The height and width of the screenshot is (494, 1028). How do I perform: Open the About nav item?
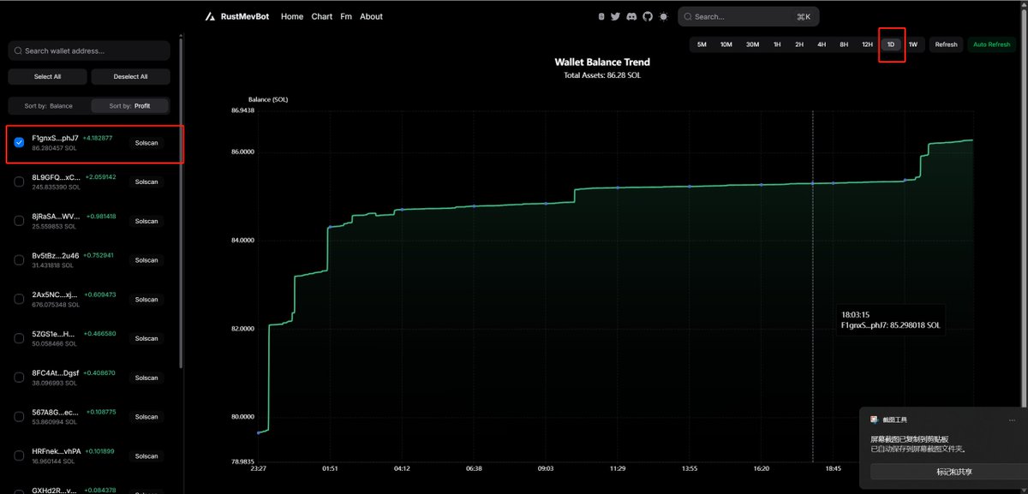pos(371,16)
